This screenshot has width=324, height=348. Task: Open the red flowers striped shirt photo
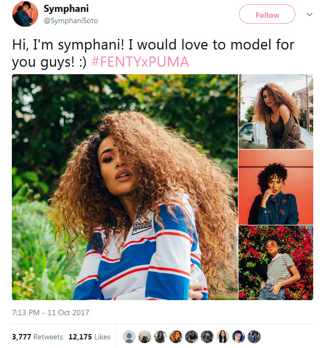click(276, 263)
